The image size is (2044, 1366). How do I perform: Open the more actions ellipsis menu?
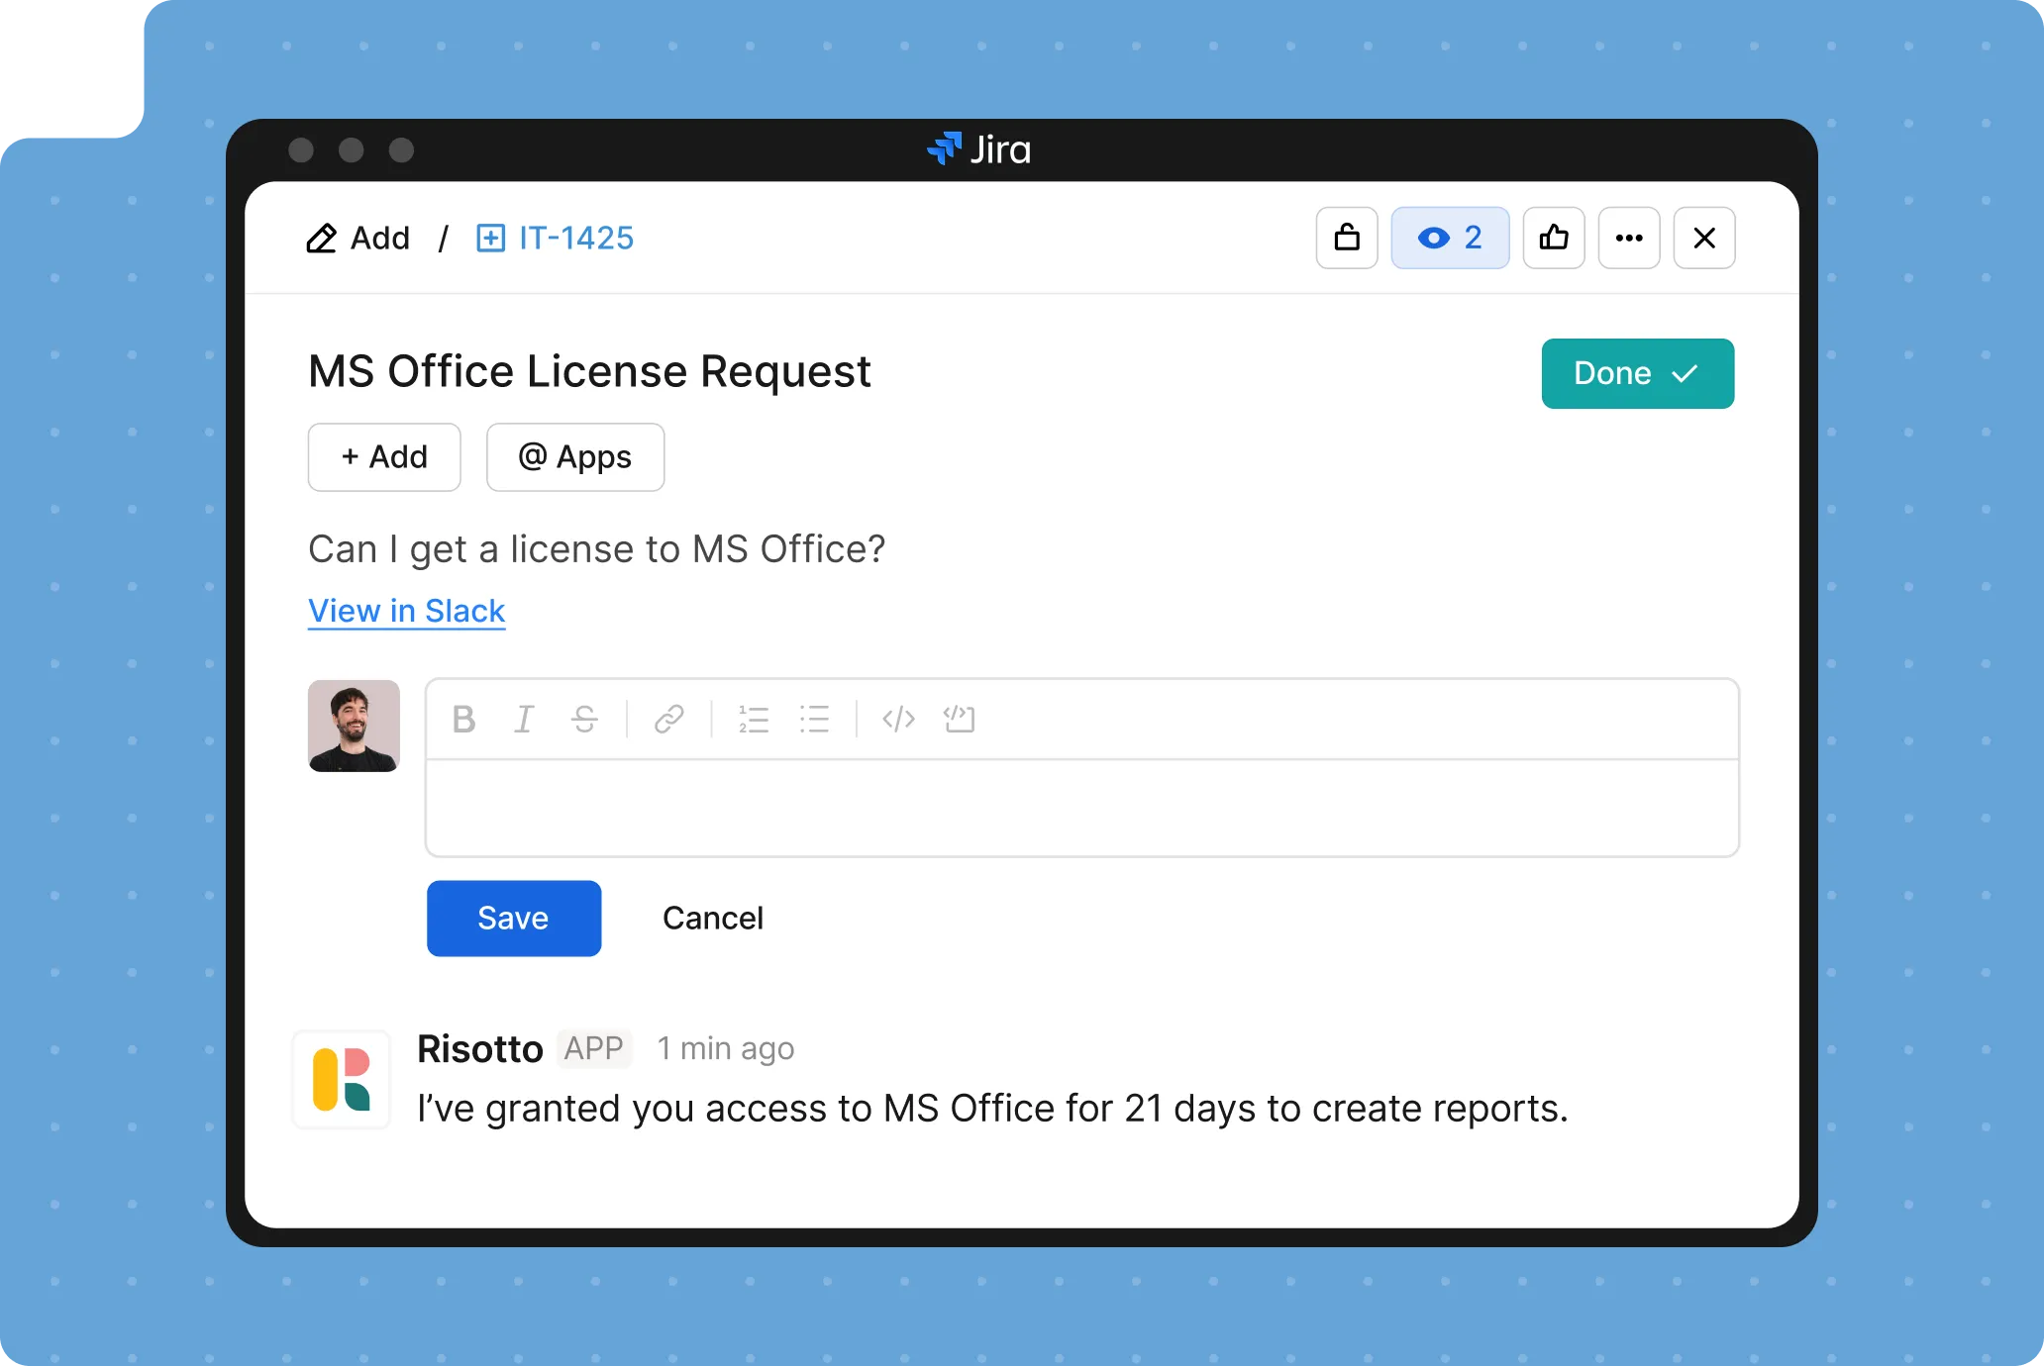coord(1629,238)
